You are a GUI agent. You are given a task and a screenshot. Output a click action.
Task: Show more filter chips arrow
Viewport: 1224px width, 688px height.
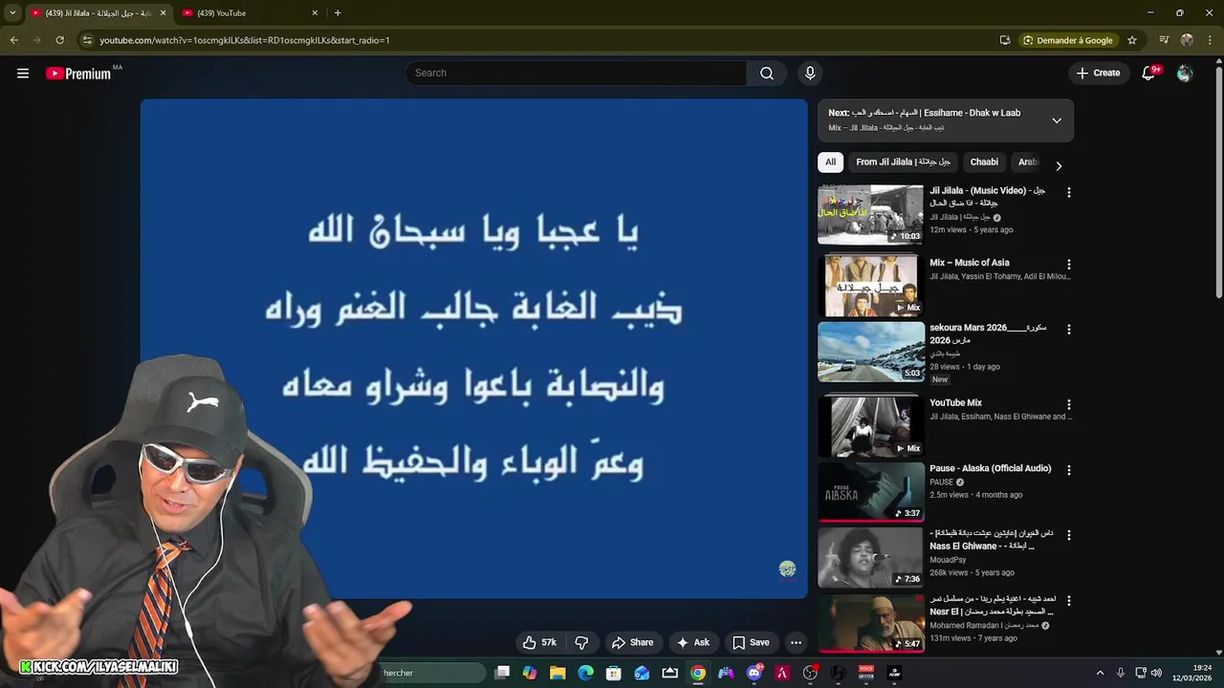(x=1059, y=165)
